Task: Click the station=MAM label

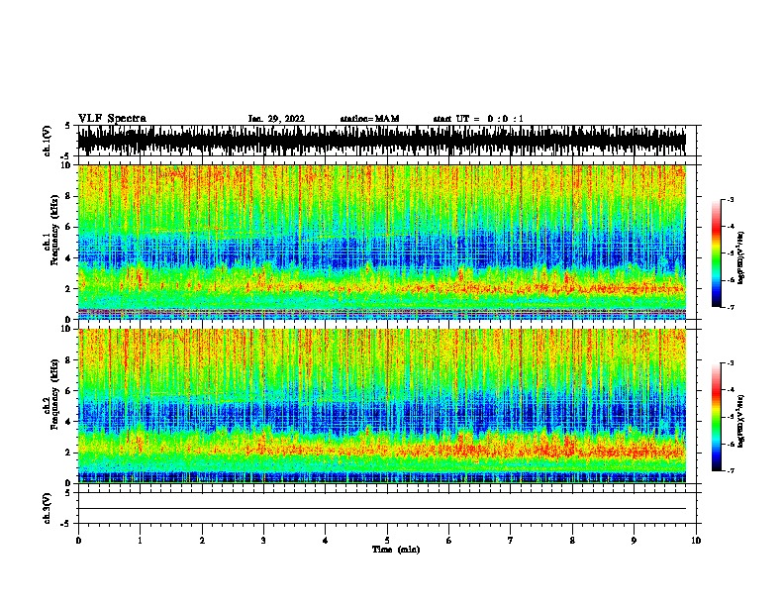Action: 369,119
